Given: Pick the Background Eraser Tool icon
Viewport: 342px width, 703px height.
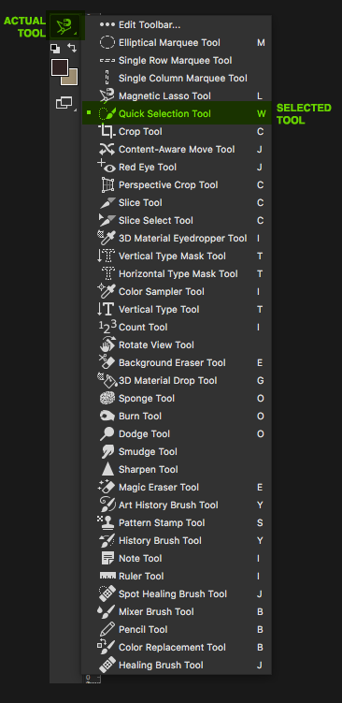Looking at the screenshot, I should pos(107,362).
